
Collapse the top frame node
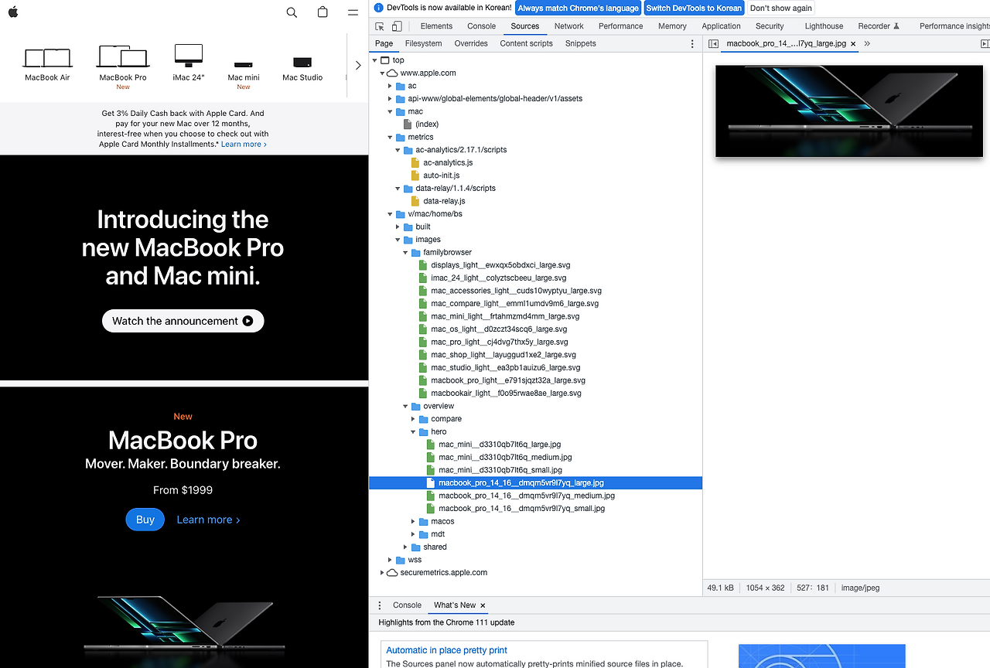(x=375, y=60)
